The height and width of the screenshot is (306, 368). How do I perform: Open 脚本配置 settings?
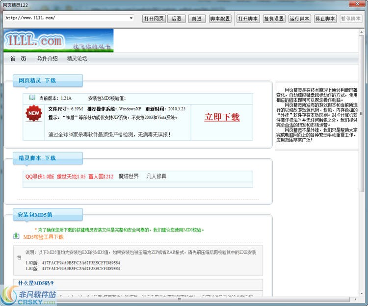point(220,19)
